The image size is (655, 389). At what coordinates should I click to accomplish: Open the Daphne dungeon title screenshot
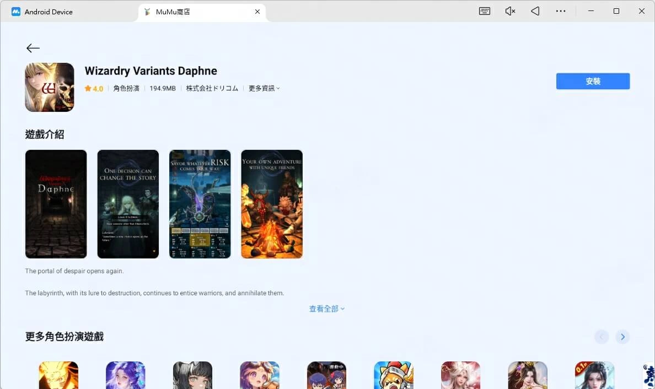pos(56,204)
